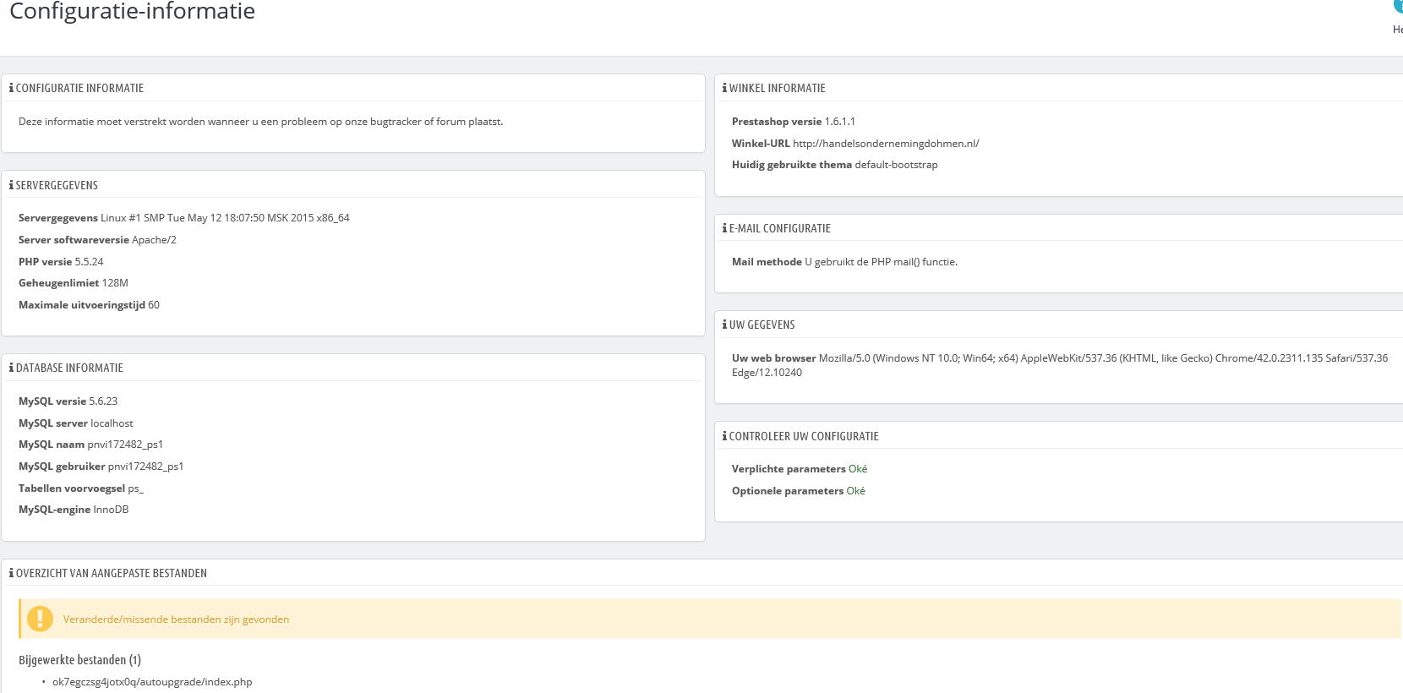
Task: Click the autoupgrade/index.php file entry
Action: (152, 682)
